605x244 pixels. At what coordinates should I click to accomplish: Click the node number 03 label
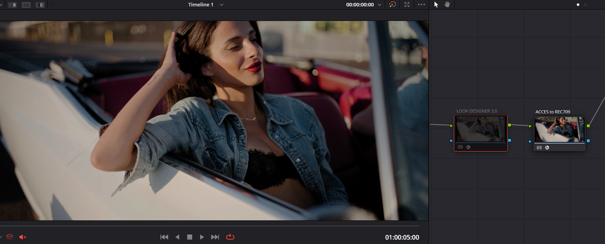coord(539,148)
